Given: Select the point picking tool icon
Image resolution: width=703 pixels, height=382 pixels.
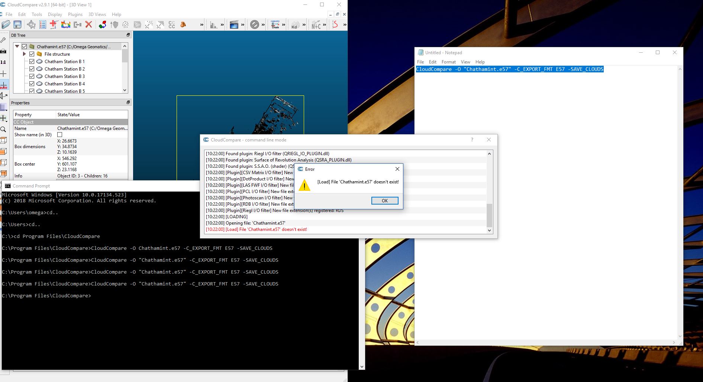Looking at the screenshot, I should [x=31, y=25].
